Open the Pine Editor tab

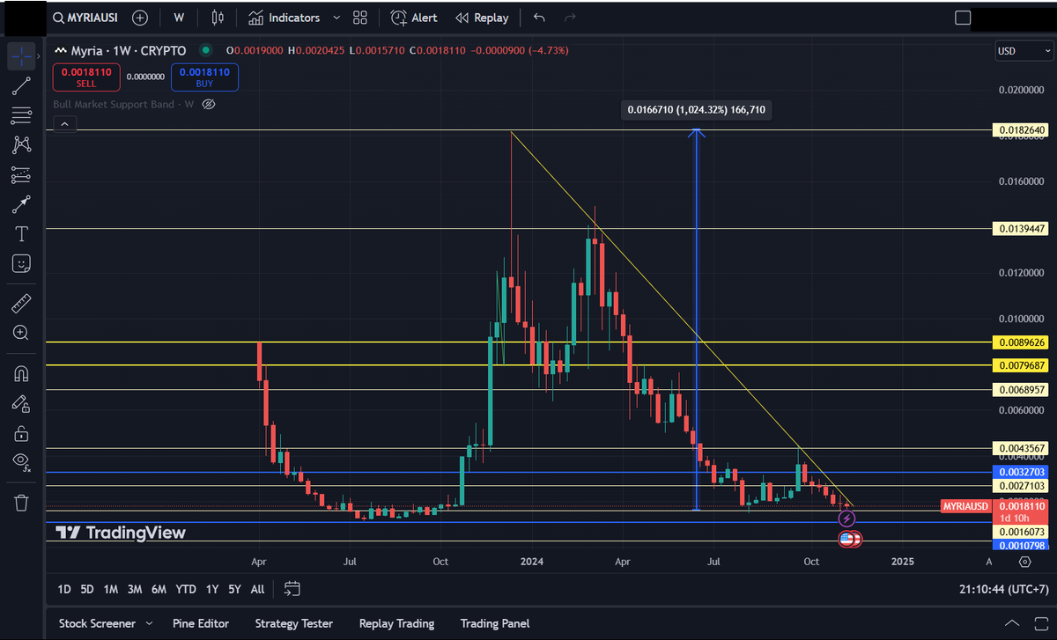[201, 623]
